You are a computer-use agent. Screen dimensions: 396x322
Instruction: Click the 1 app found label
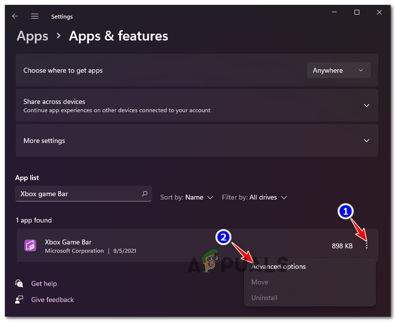pyautogui.click(x=34, y=220)
